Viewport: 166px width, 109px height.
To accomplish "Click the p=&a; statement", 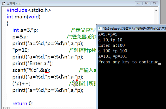I will point(20,37).
